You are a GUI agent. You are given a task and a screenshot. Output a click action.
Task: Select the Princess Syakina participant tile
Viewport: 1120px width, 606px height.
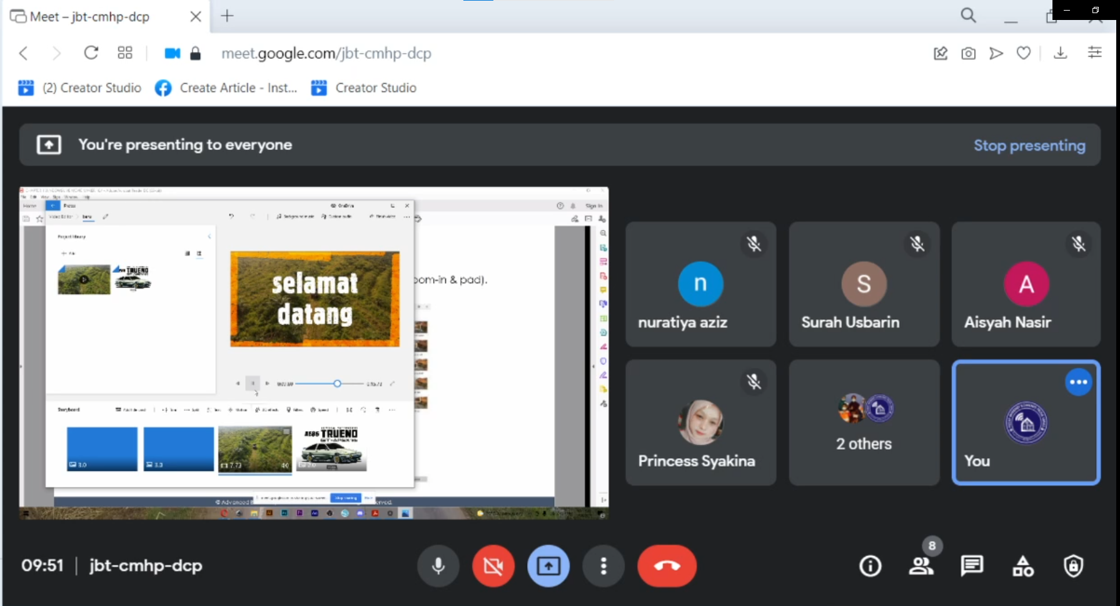700,422
